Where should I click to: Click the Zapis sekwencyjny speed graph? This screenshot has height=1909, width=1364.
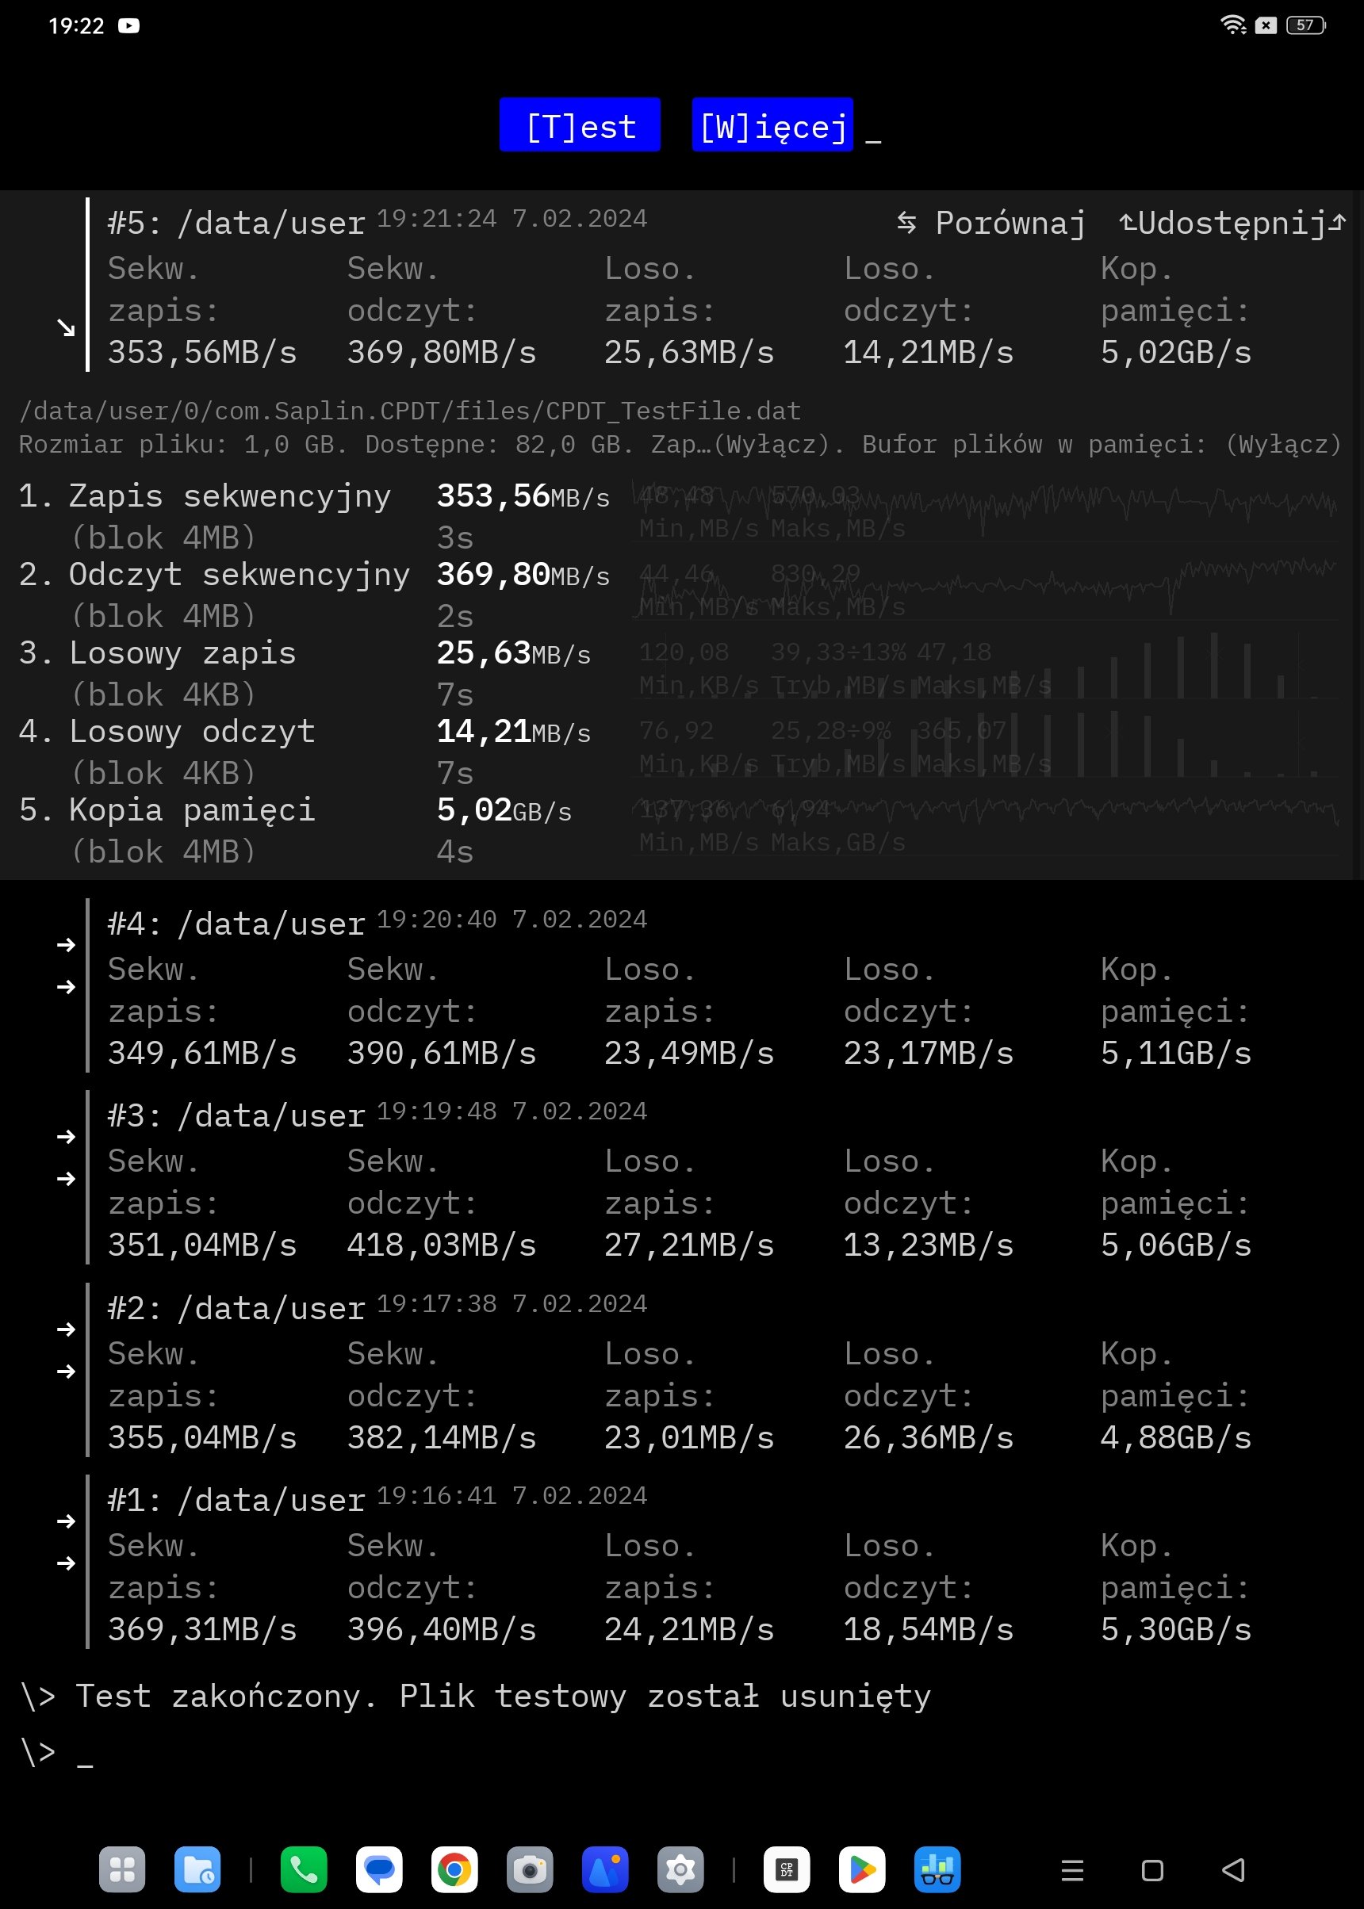(x=983, y=508)
